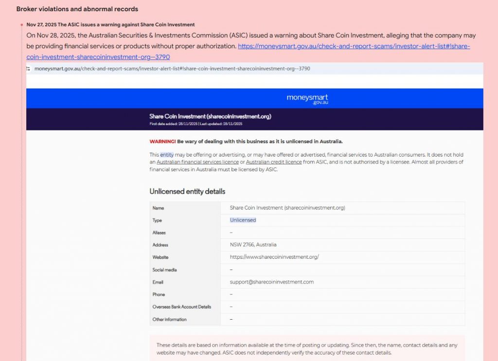Click the 'Unlicensed entity details' heading

point(187,191)
